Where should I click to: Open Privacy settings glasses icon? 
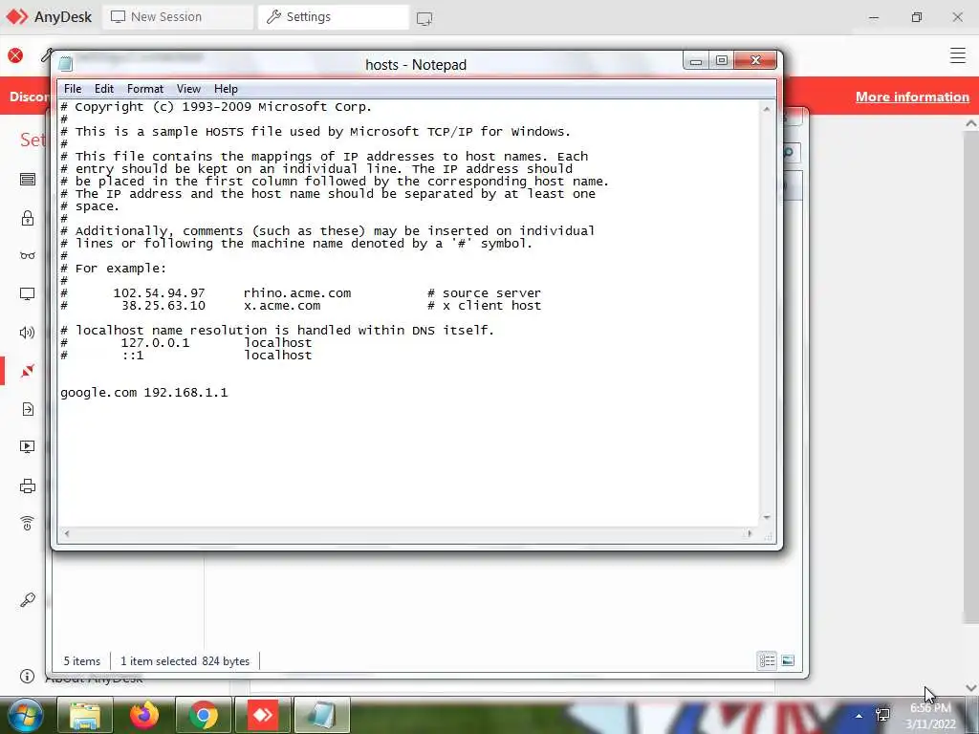[28, 256]
